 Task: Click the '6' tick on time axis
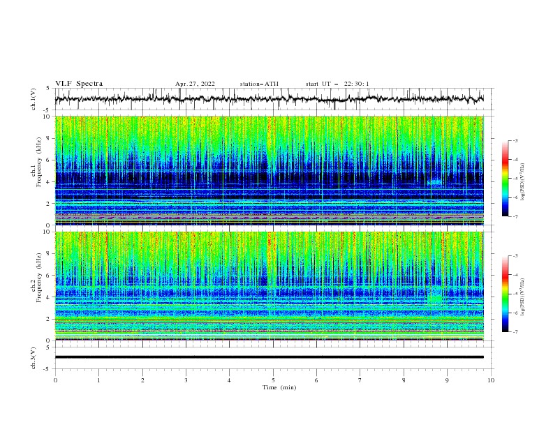316,380
